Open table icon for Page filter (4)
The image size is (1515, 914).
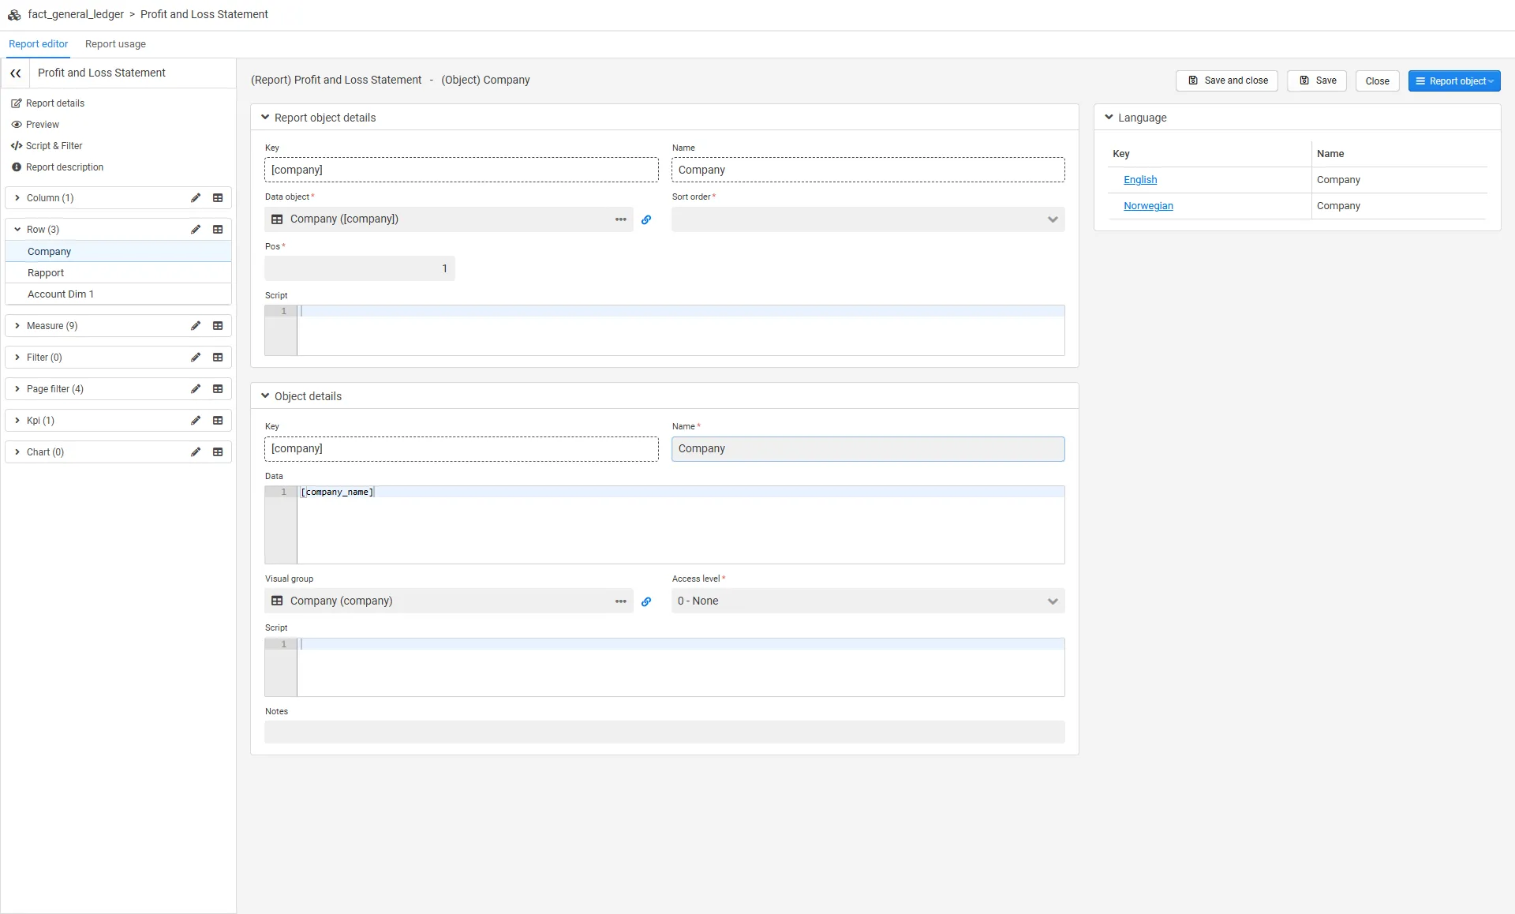point(218,389)
